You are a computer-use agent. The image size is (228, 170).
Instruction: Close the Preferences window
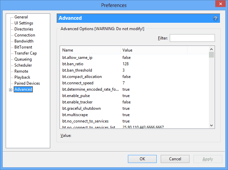click(220, 4)
